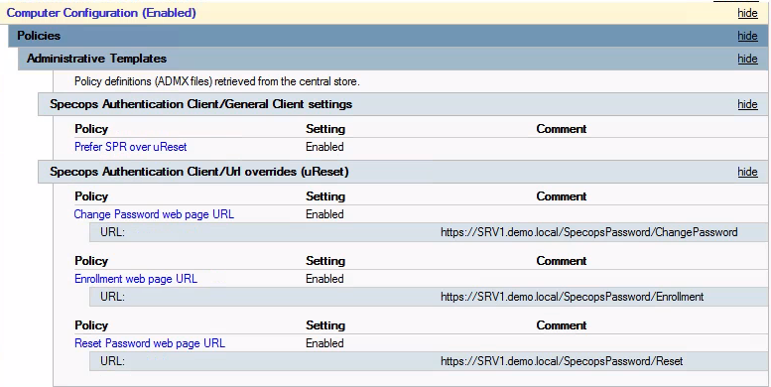The image size is (771, 387).
Task: Click the Policies heading bar
Action: [387, 36]
